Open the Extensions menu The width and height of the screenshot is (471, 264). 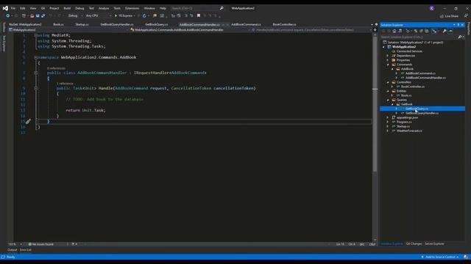(132, 8)
